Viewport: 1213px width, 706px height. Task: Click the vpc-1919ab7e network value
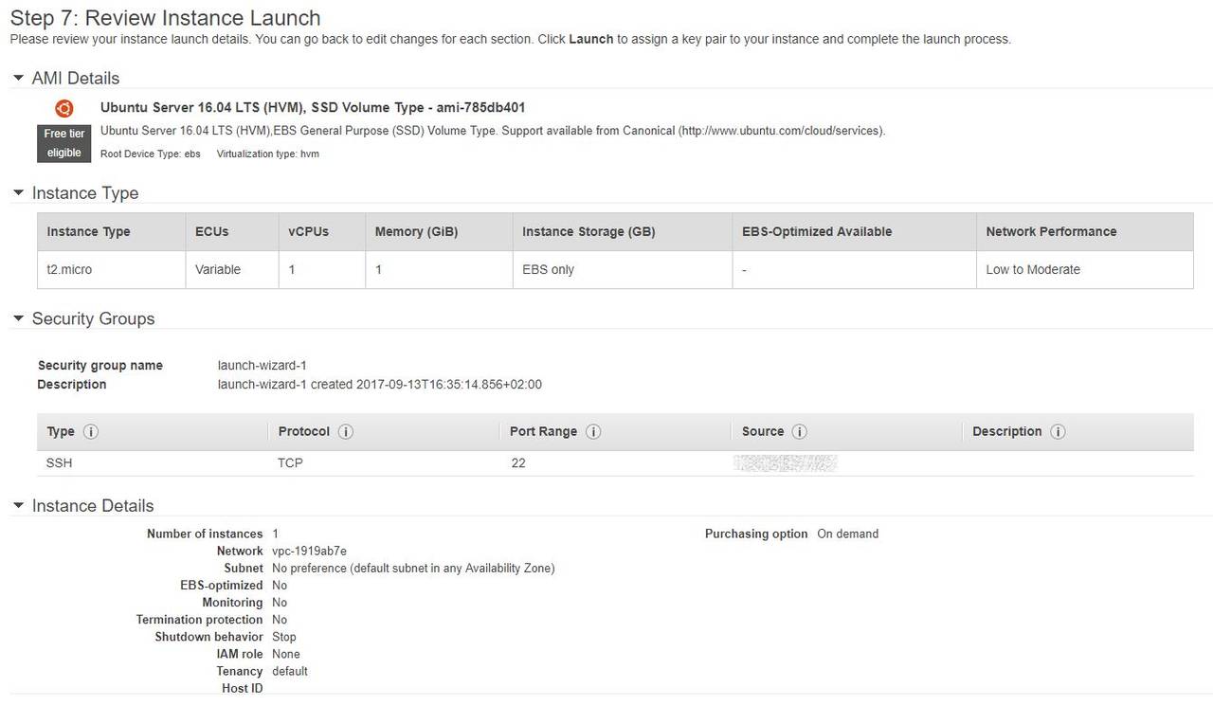pyautogui.click(x=309, y=551)
